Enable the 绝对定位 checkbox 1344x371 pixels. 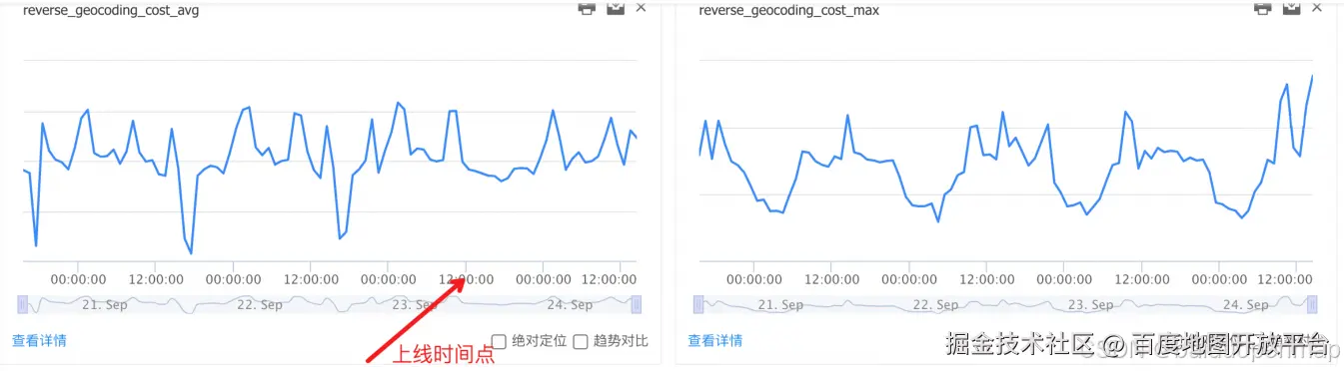pyautogui.click(x=499, y=341)
